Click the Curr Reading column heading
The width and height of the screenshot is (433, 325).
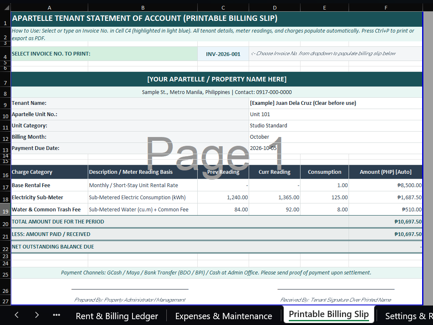(x=275, y=172)
